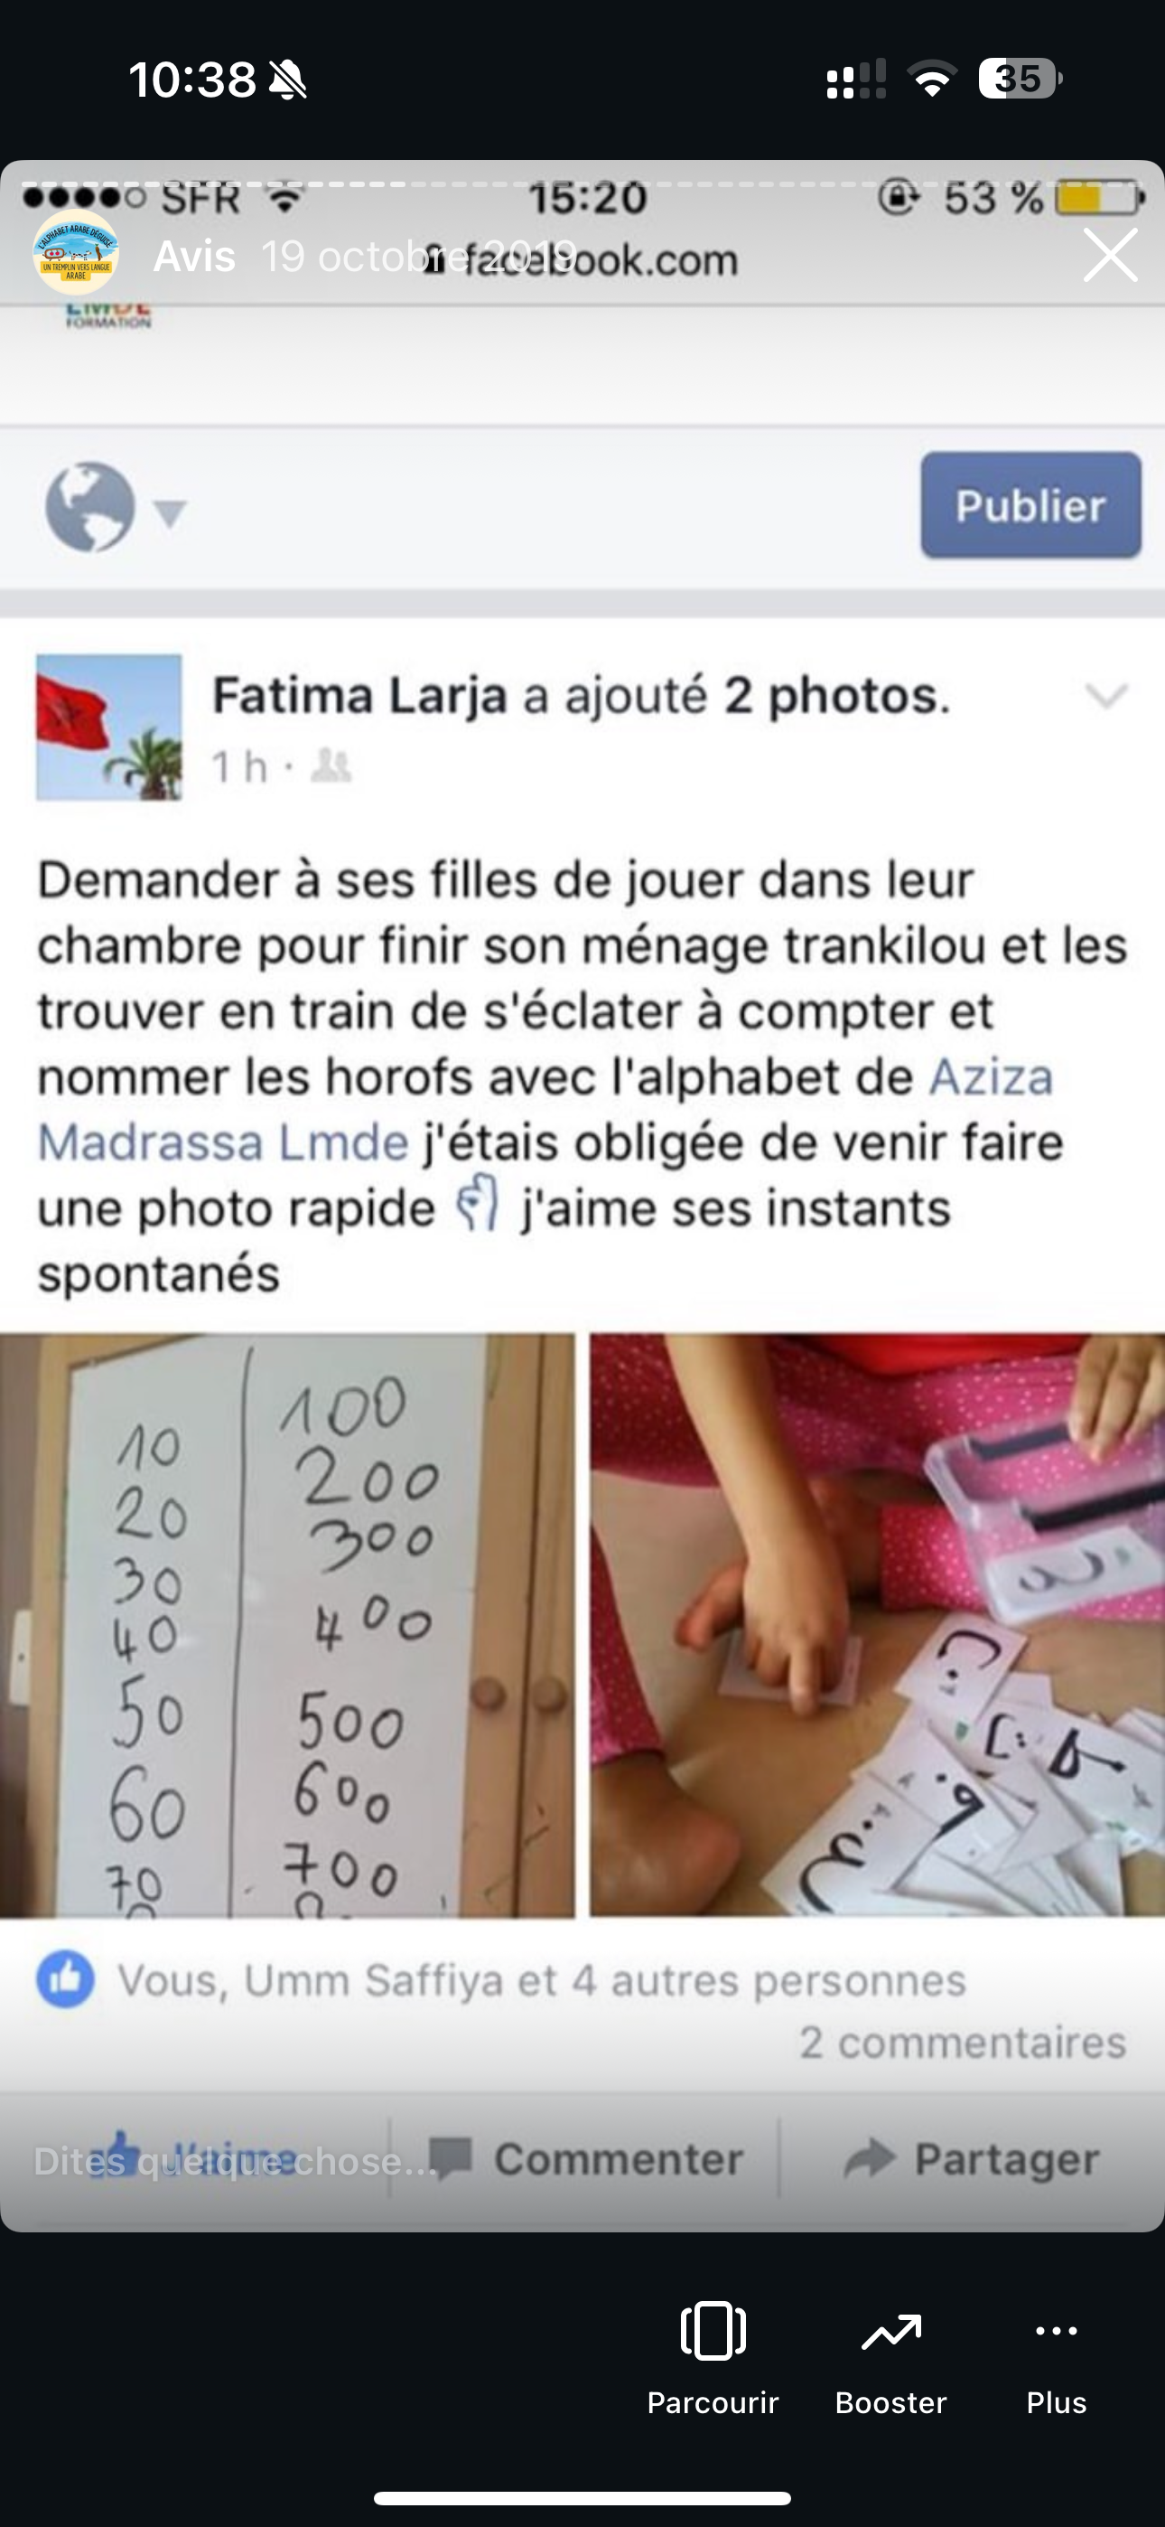Click the Publier button
The width and height of the screenshot is (1165, 2527).
tap(1030, 505)
